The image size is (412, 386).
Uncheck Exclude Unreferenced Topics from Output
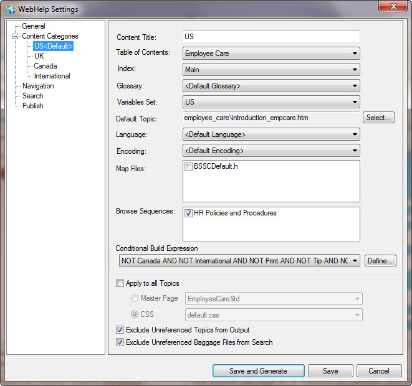coord(120,330)
